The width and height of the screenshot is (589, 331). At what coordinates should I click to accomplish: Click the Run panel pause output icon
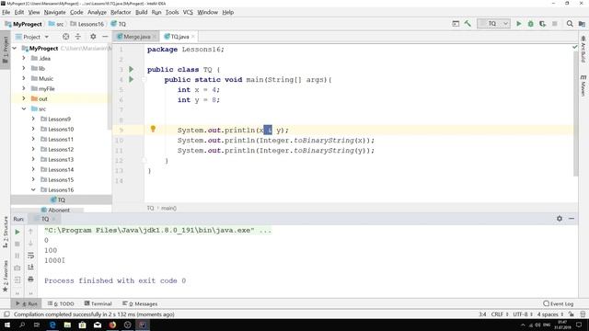[17, 256]
